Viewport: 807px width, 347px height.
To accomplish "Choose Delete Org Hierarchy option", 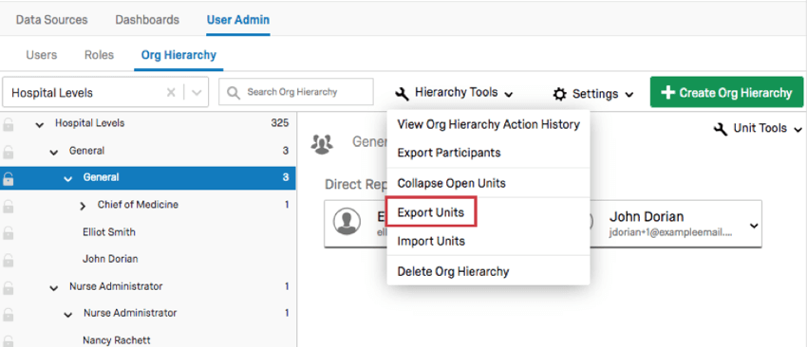I will (x=454, y=271).
